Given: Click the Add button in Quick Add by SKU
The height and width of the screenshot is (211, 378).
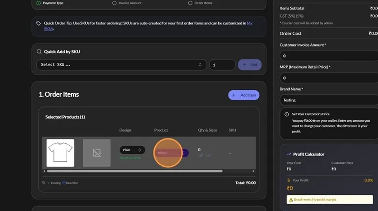Looking at the screenshot, I should pyautogui.click(x=250, y=65).
